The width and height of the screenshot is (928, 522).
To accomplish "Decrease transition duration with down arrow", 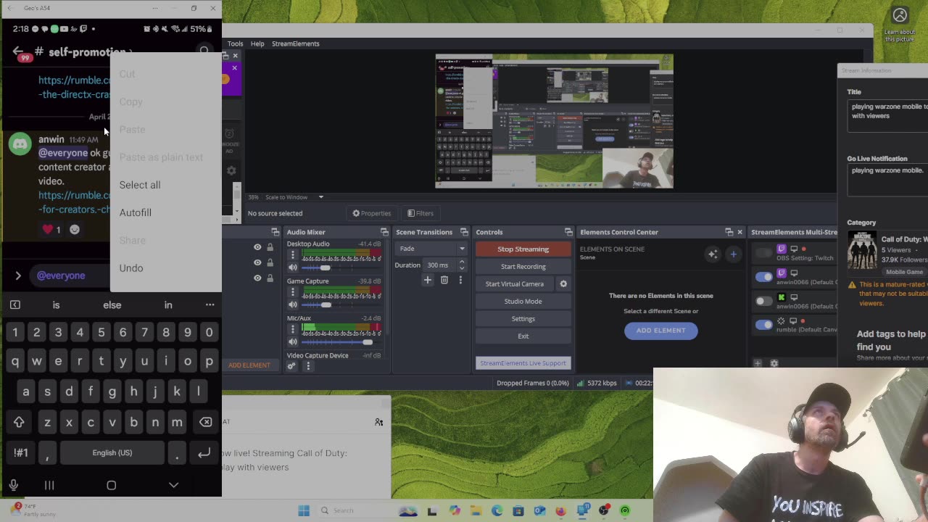I will [x=462, y=268].
